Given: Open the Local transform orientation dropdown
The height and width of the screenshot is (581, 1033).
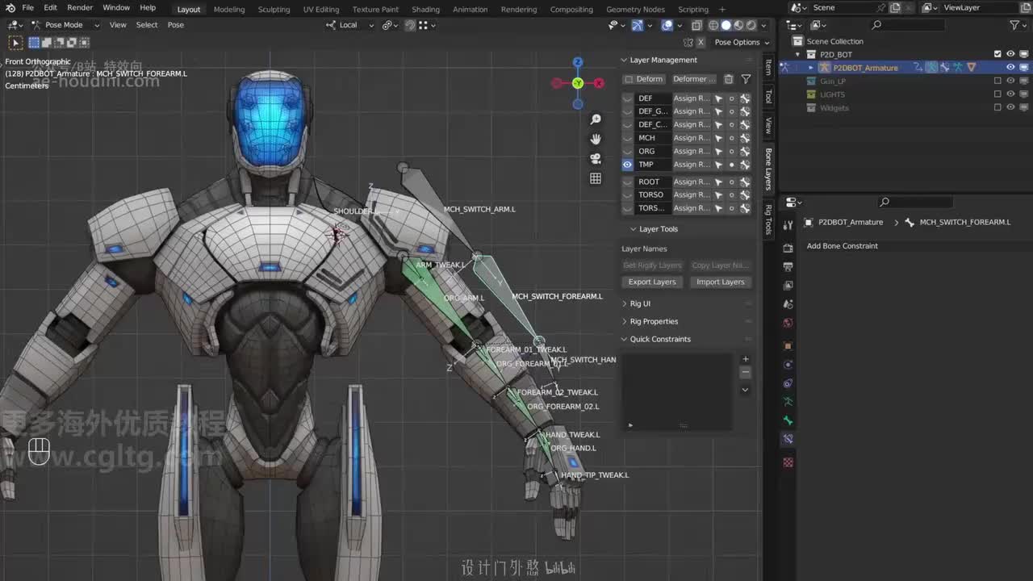Looking at the screenshot, I should [x=350, y=25].
